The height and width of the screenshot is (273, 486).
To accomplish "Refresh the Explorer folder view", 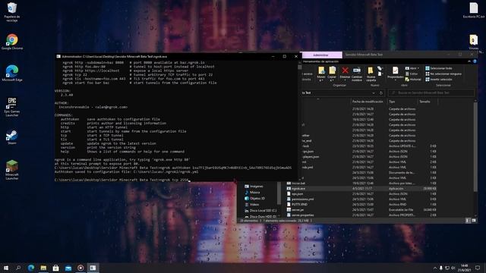I will point(381,93).
